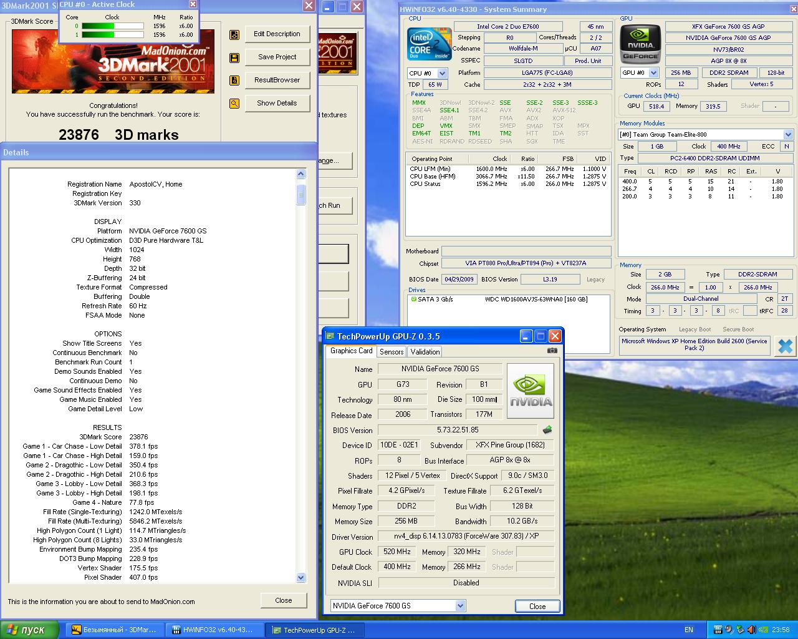
Task: Click the GPU-Z screenshot camera icon
Action: [552, 351]
